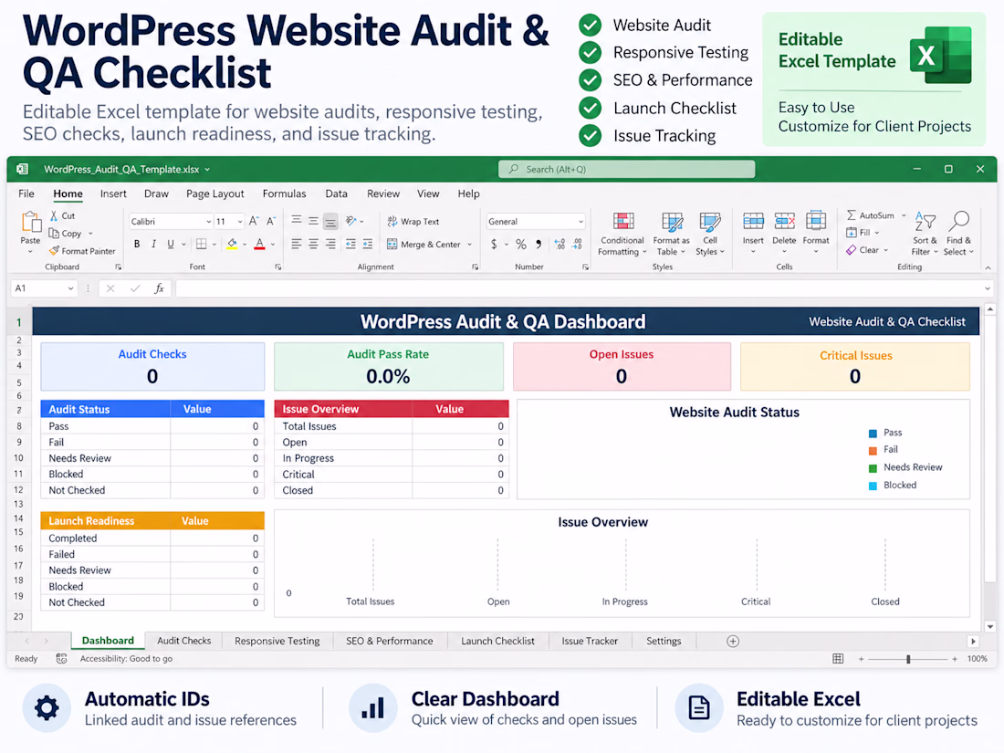Open Sort & Filter menu
This screenshot has height=753, width=1004.
(x=925, y=234)
